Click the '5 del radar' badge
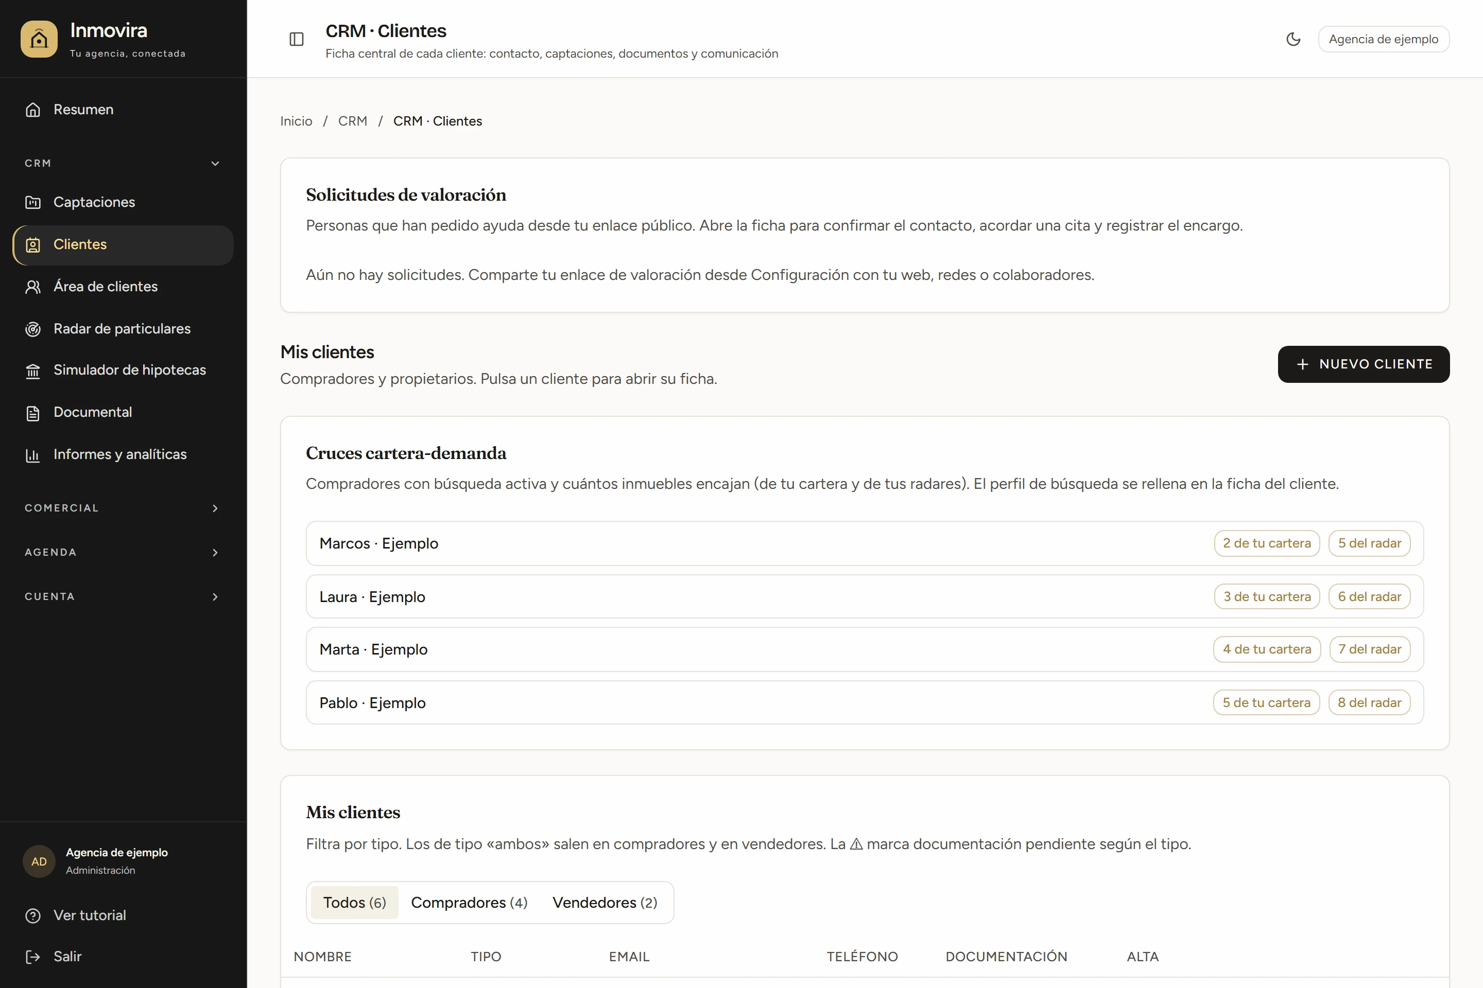This screenshot has height=988, width=1483. (1370, 543)
